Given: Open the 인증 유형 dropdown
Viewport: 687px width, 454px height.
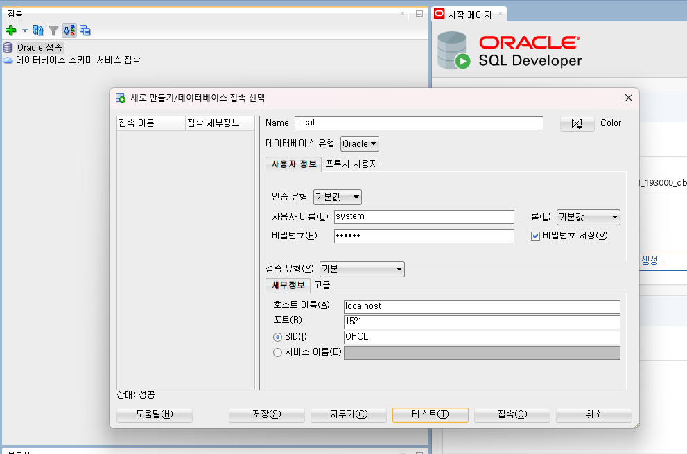Looking at the screenshot, I should tap(338, 197).
